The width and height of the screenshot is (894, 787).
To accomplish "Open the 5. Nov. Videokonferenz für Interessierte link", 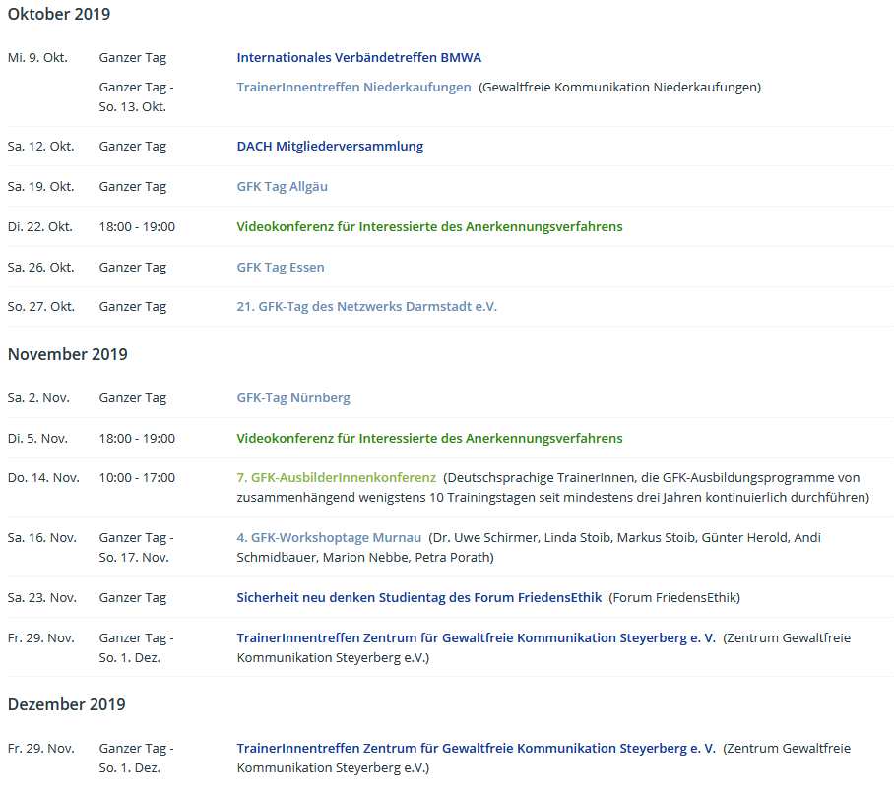I will click(429, 438).
